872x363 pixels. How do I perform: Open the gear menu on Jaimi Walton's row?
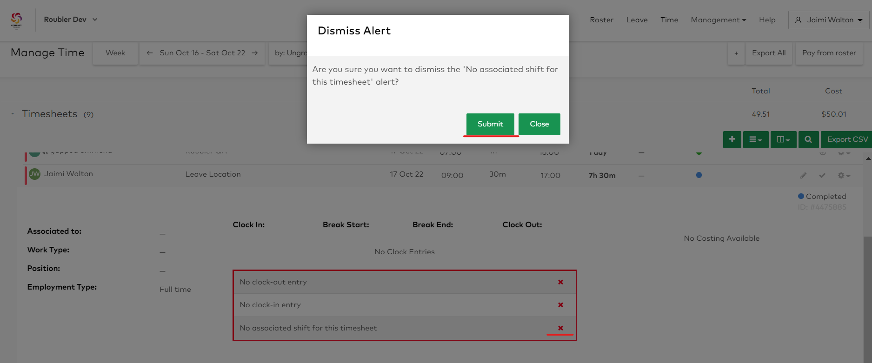[844, 176]
